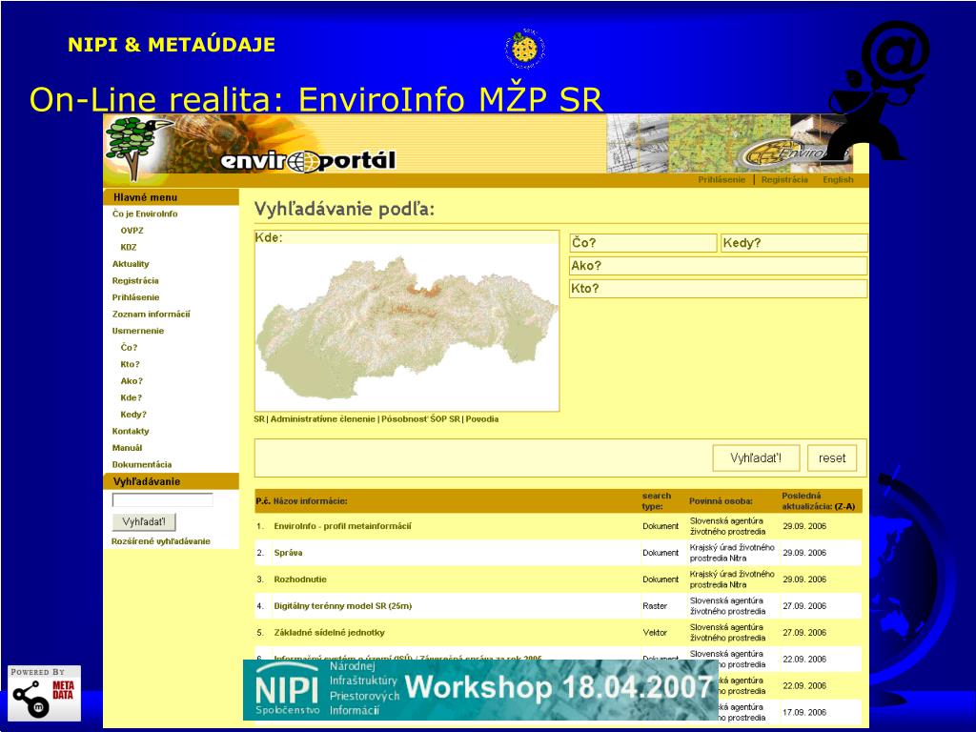Open Usmernenie menu item
The height and width of the screenshot is (732, 976).
[x=138, y=331]
